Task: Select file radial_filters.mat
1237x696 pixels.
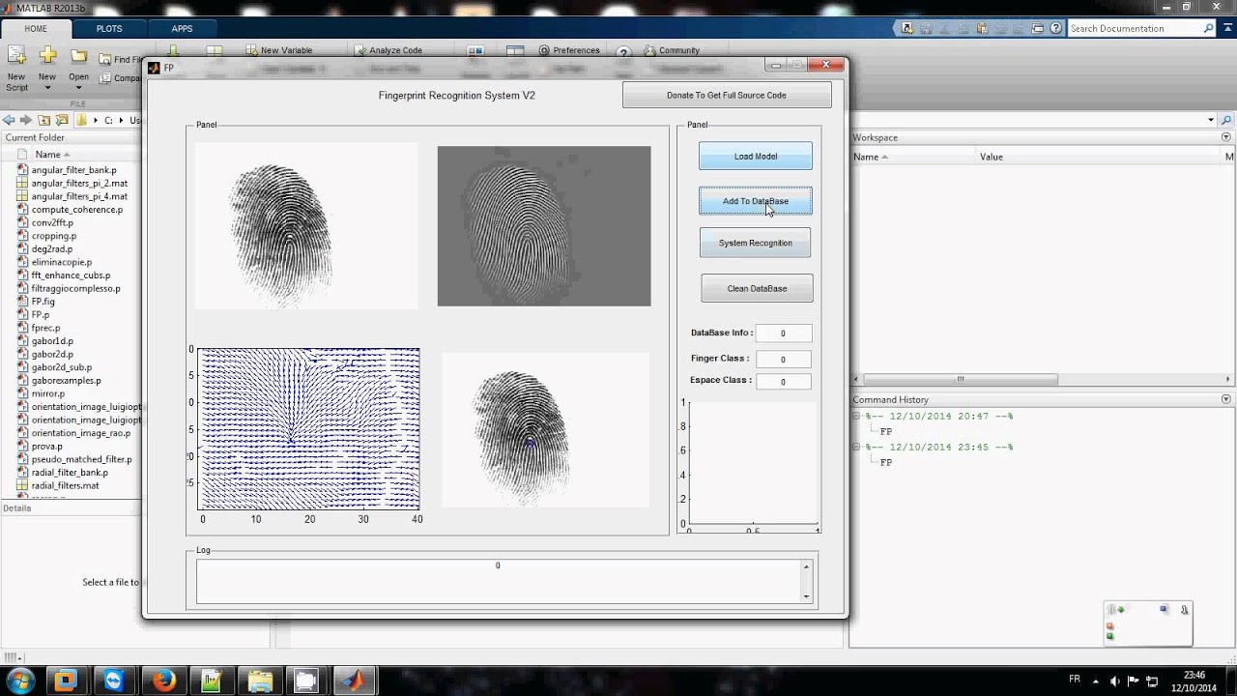Action: 65,485
